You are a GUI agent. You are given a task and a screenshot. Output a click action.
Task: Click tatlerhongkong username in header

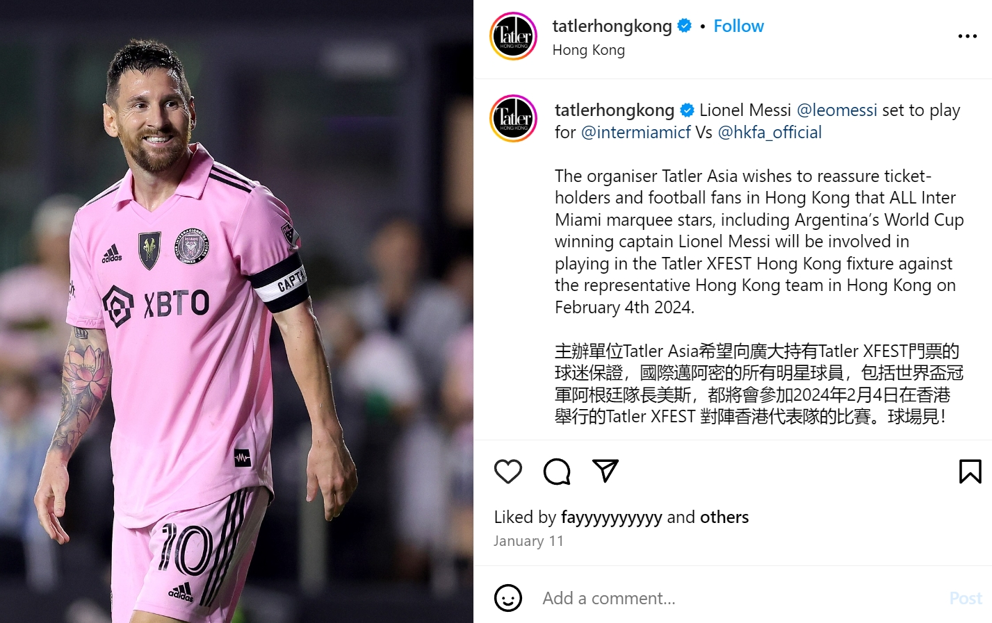click(612, 26)
